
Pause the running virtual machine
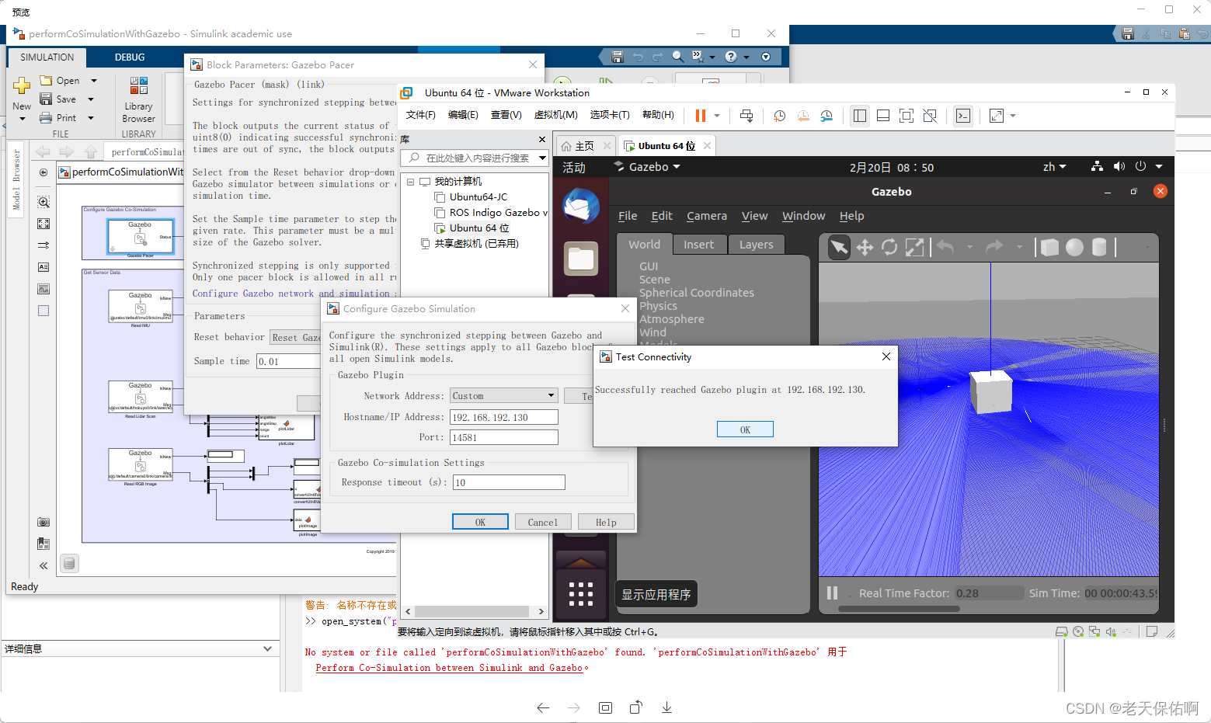pos(701,115)
